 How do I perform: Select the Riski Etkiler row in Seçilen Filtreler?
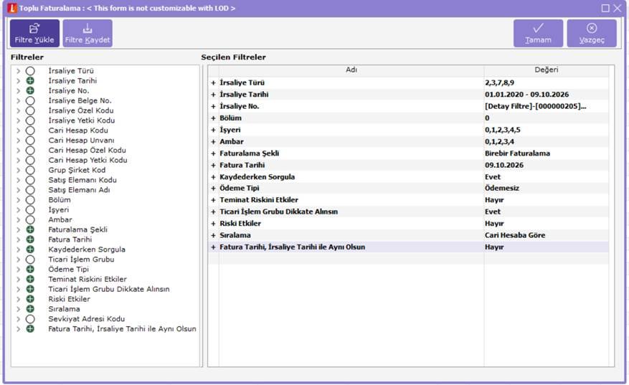[x=408, y=224]
